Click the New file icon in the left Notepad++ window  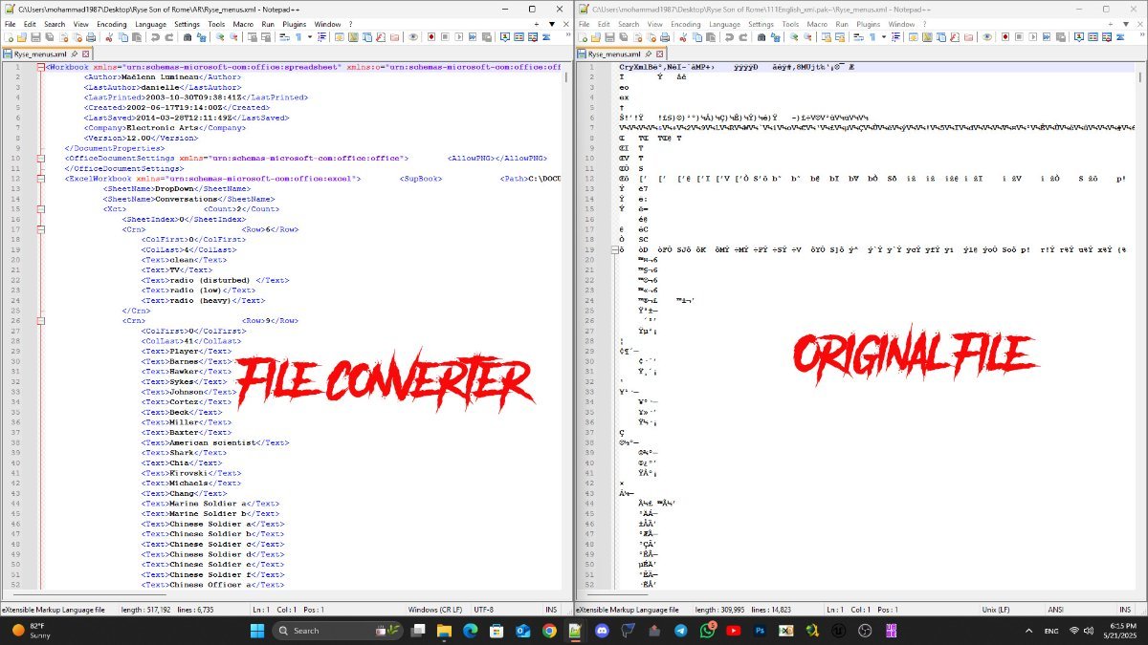click(x=9, y=37)
